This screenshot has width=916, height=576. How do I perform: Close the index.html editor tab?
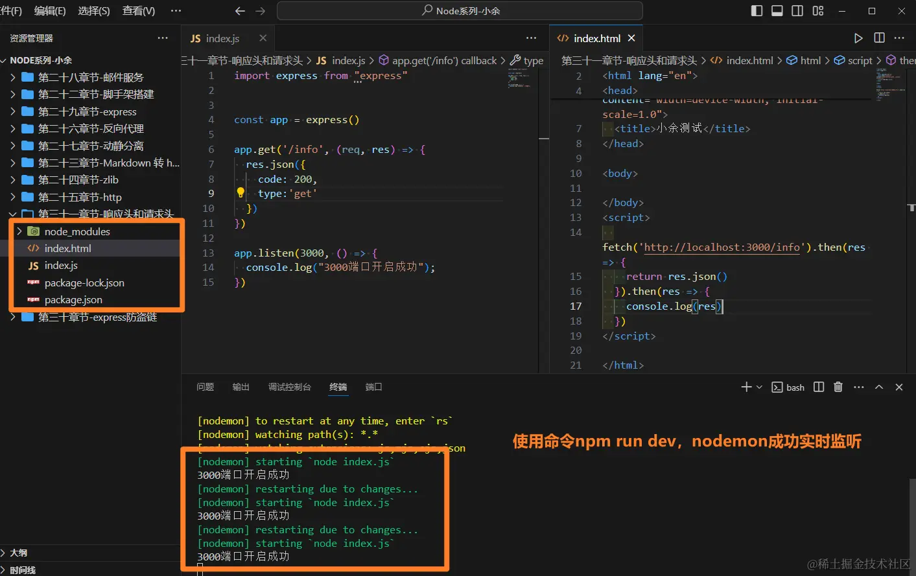pyautogui.click(x=631, y=38)
